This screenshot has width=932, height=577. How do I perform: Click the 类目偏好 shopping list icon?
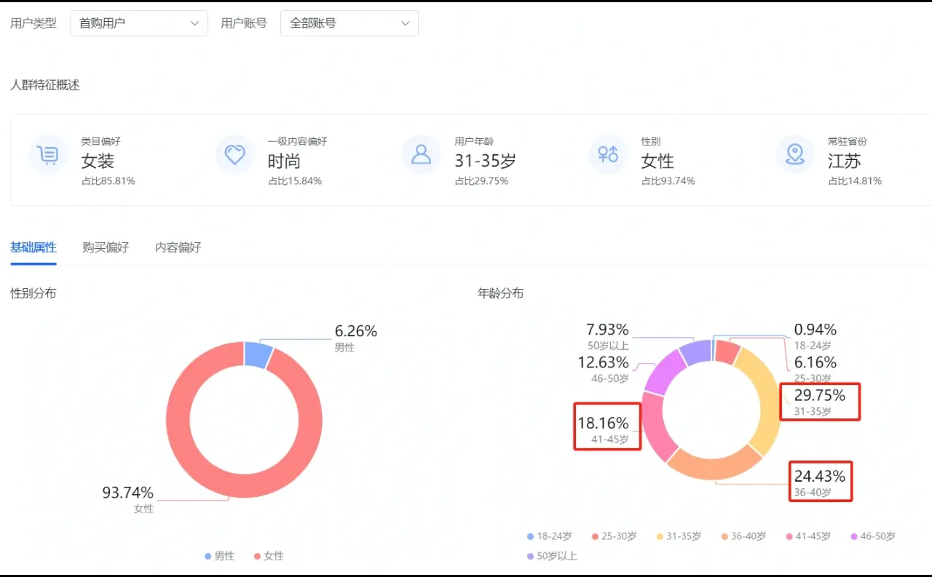pyautogui.click(x=48, y=154)
